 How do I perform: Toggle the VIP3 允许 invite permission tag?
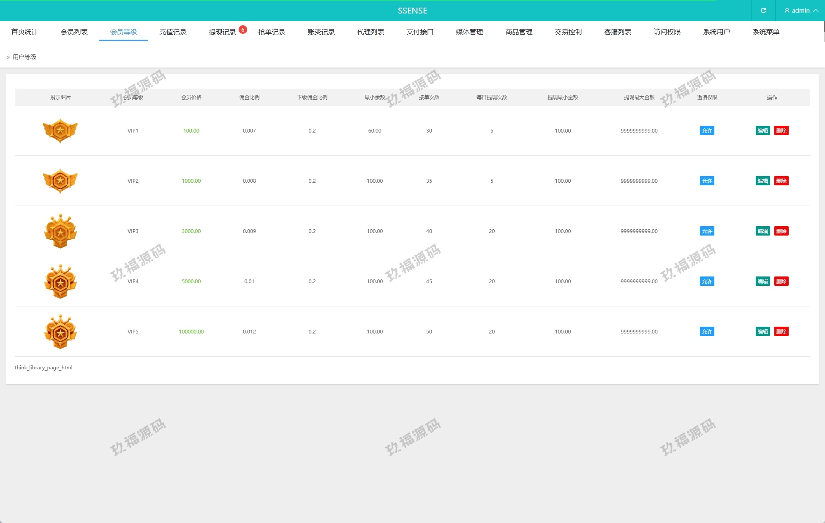(x=707, y=231)
